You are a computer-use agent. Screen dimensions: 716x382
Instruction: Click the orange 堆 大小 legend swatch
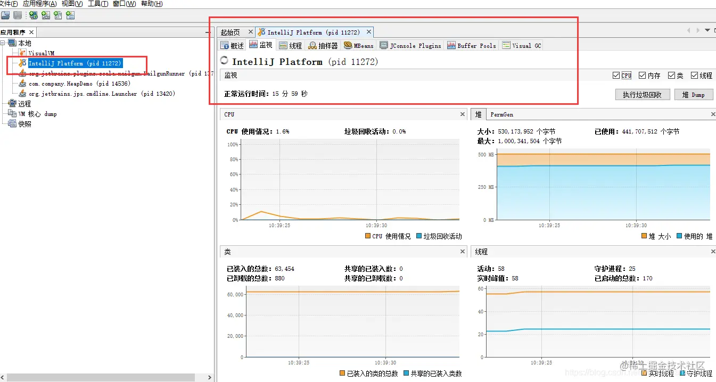coord(644,236)
